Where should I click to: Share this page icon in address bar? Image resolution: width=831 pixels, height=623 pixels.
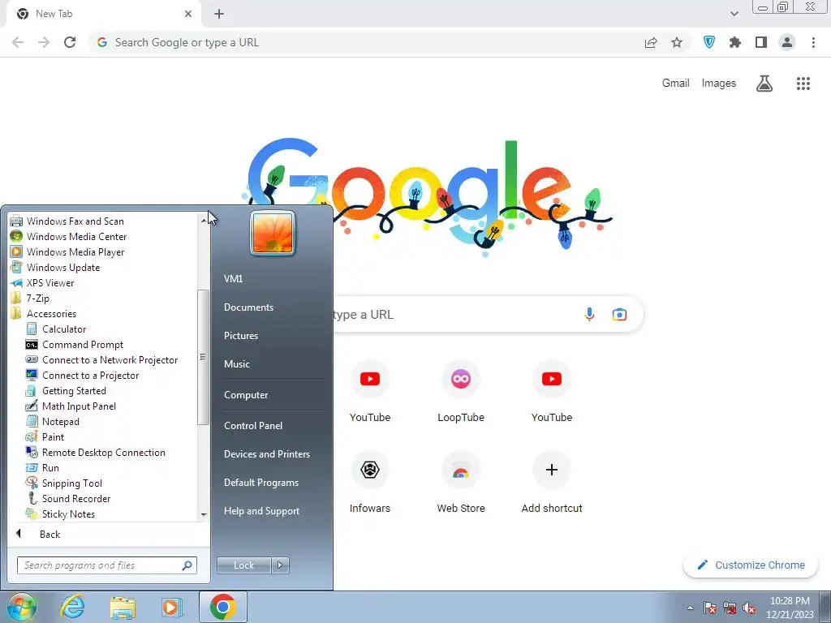[651, 42]
